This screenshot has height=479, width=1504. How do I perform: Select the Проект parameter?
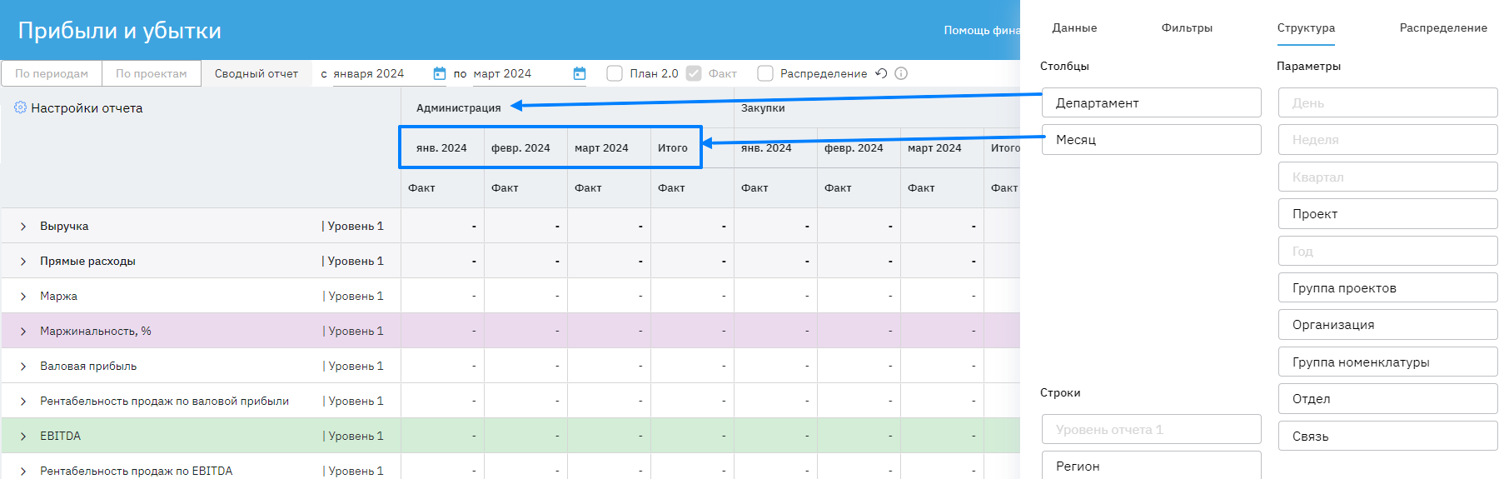pyautogui.click(x=1387, y=214)
